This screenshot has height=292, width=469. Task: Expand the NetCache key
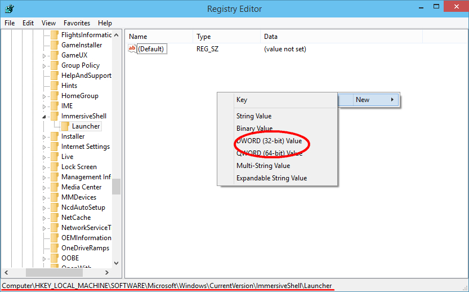[44, 218]
